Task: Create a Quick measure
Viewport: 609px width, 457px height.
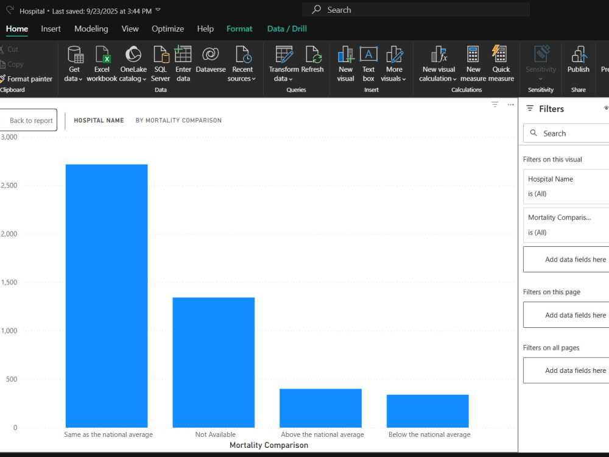Action: pyautogui.click(x=501, y=64)
